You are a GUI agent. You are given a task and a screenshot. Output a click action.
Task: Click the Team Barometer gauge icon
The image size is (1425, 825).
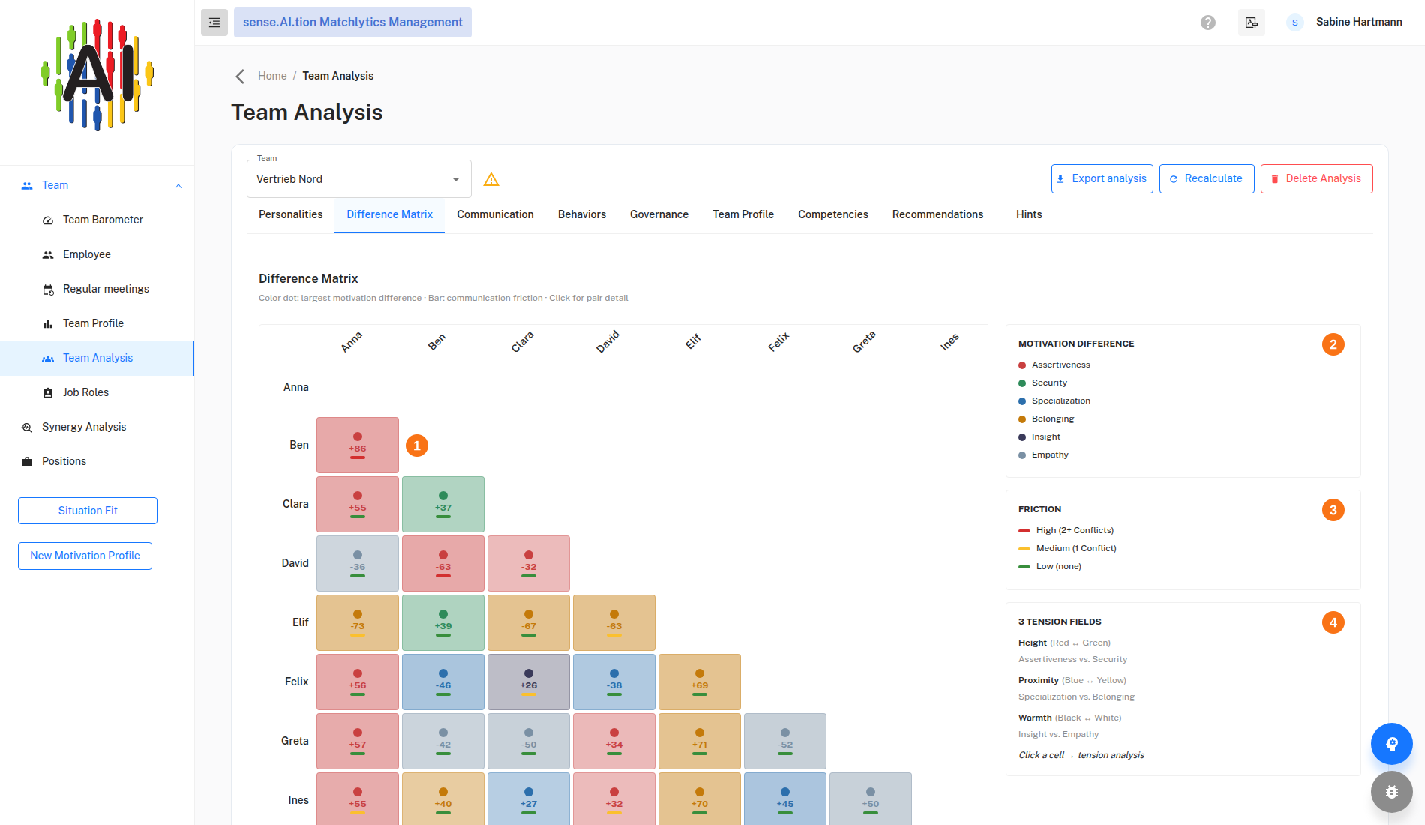(x=48, y=220)
